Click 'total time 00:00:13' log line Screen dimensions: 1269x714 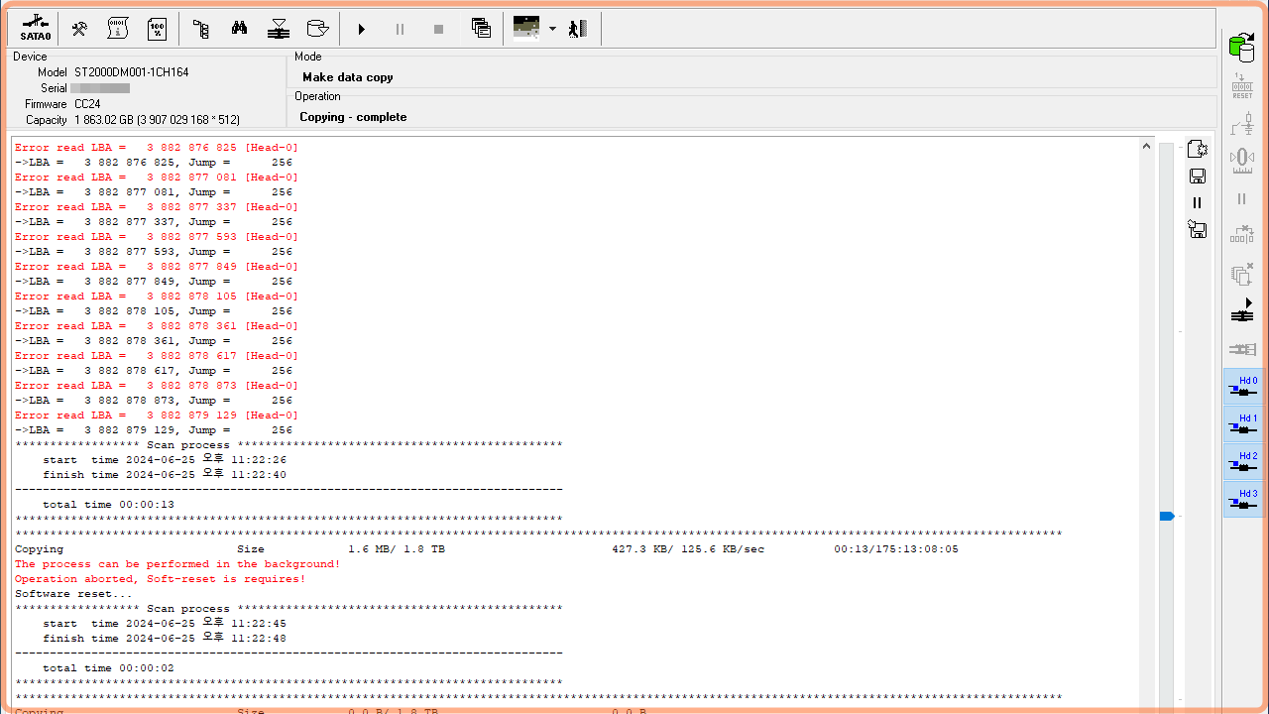click(108, 505)
